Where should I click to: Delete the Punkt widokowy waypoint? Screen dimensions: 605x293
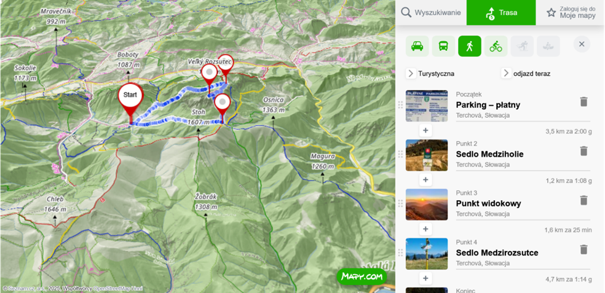583,200
